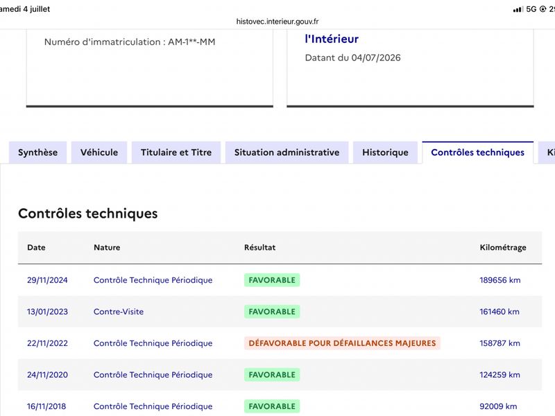Click the 124259 km mileage value

coord(499,374)
